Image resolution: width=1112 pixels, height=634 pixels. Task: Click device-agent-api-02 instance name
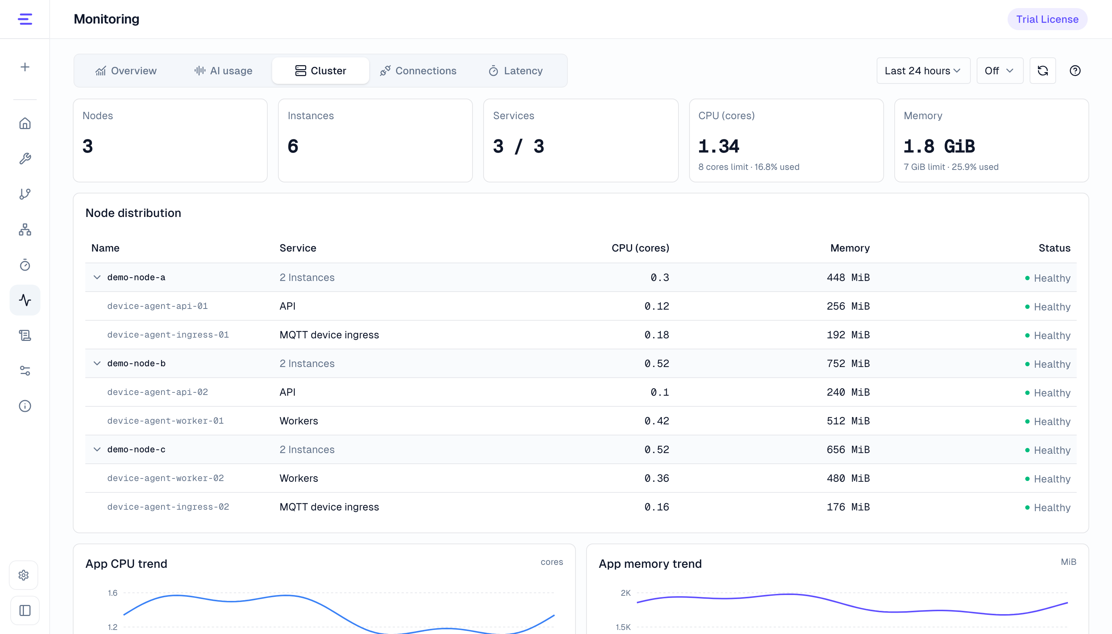[x=158, y=392]
